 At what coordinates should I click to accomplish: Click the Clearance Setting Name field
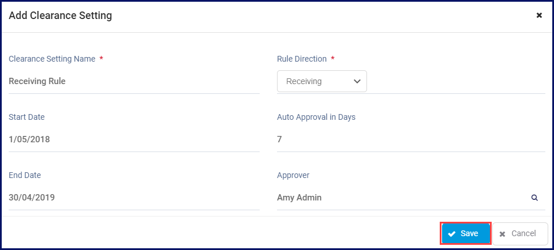coord(134,81)
